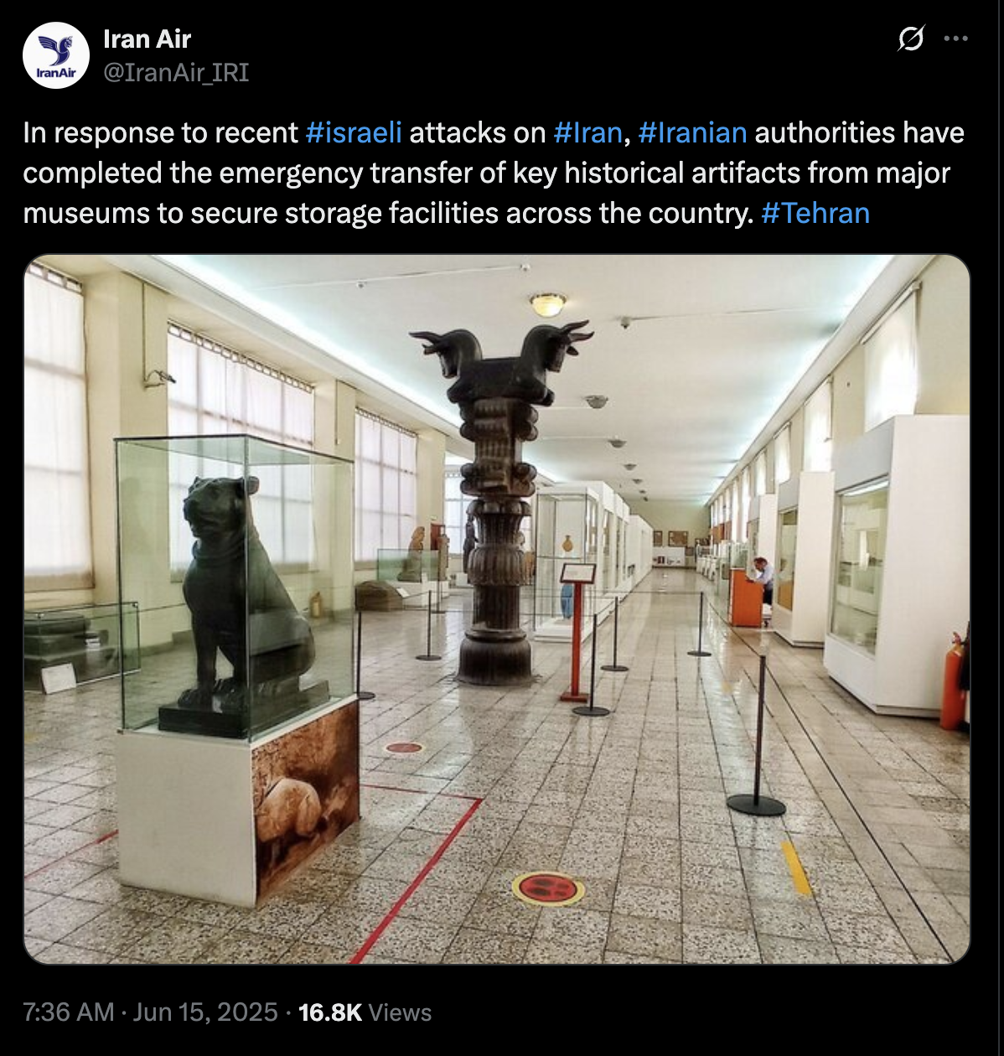View the 16.8K Views analytics
The width and height of the screenshot is (1004, 1056).
pyautogui.click(x=365, y=1012)
